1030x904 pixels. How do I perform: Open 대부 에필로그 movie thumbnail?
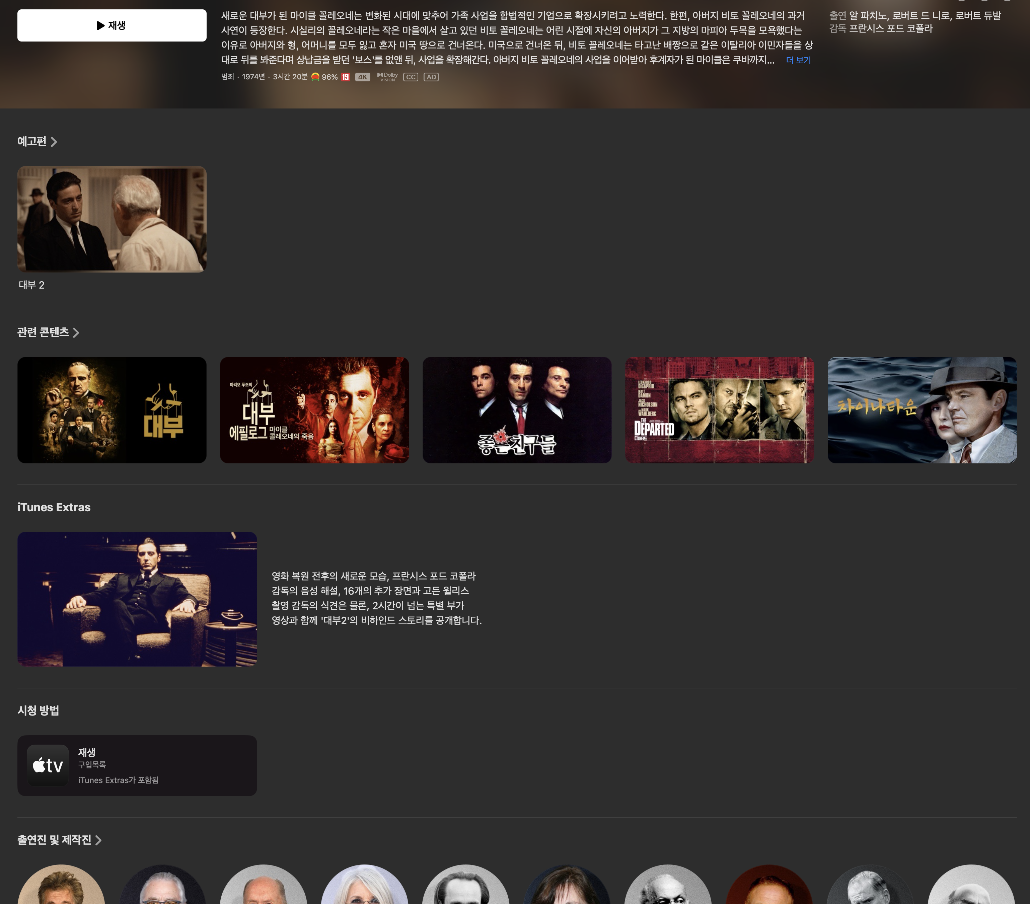click(x=314, y=410)
